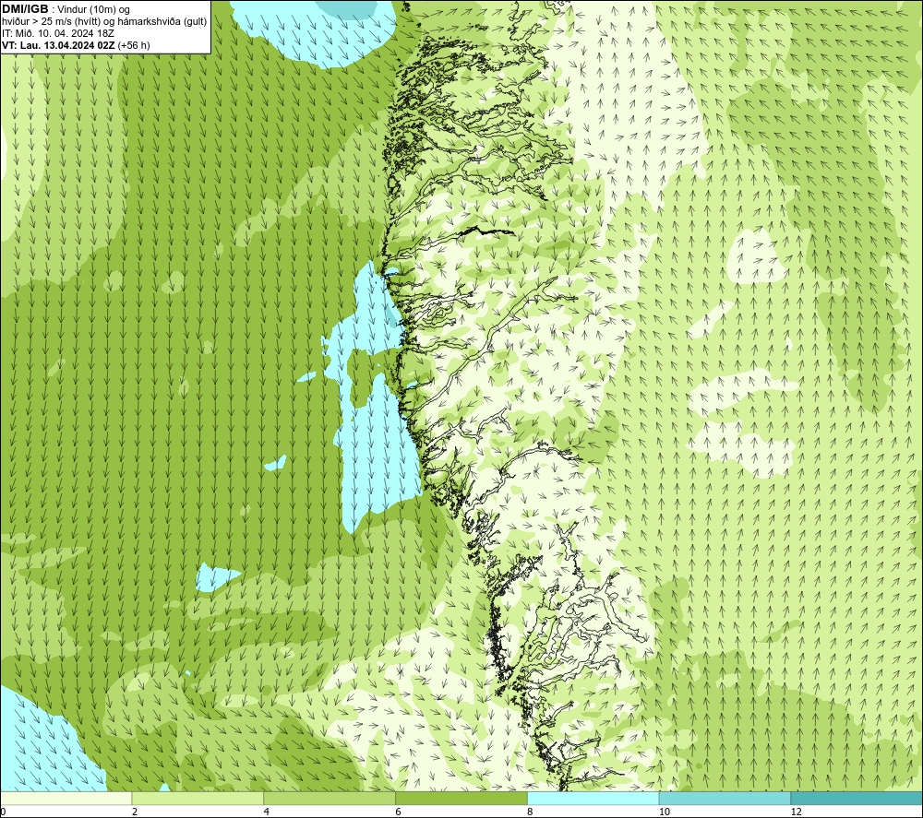The width and height of the screenshot is (923, 818).
Task: Click the 4–6 m/s green color band
Action: (330, 798)
